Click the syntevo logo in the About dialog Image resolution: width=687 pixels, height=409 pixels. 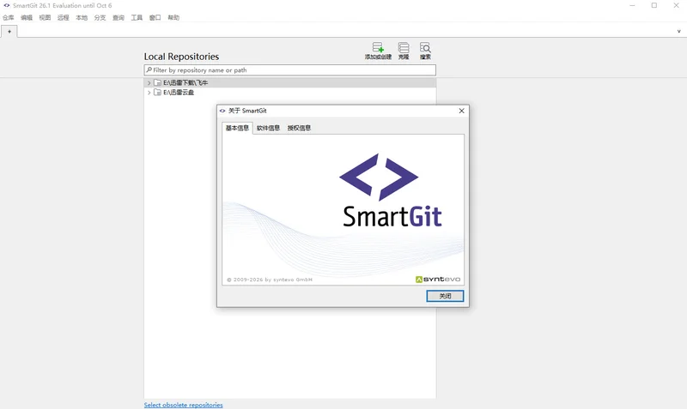tap(438, 279)
